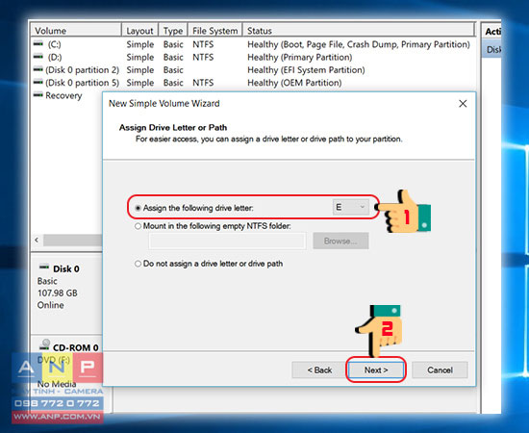The width and height of the screenshot is (529, 433).
Task: Click the Back button
Action: pos(319,370)
